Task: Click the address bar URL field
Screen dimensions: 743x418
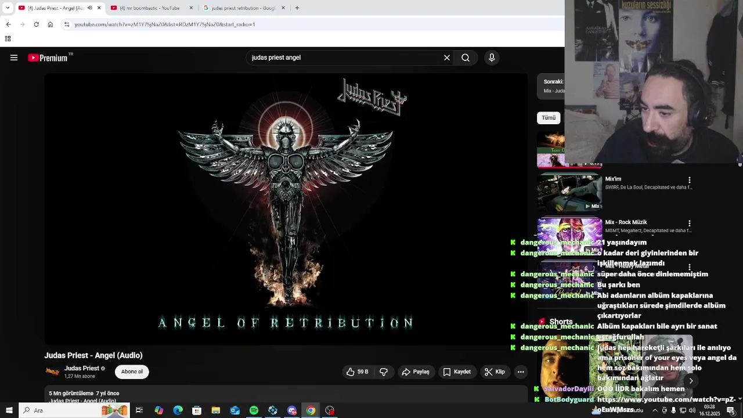Action: coord(313,24)
